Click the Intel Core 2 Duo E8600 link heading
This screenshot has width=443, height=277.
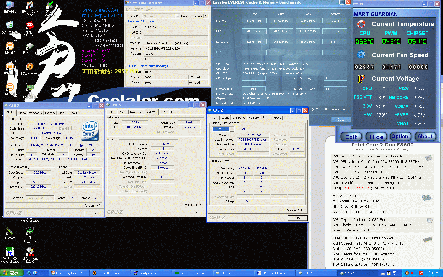click(382, 145)
